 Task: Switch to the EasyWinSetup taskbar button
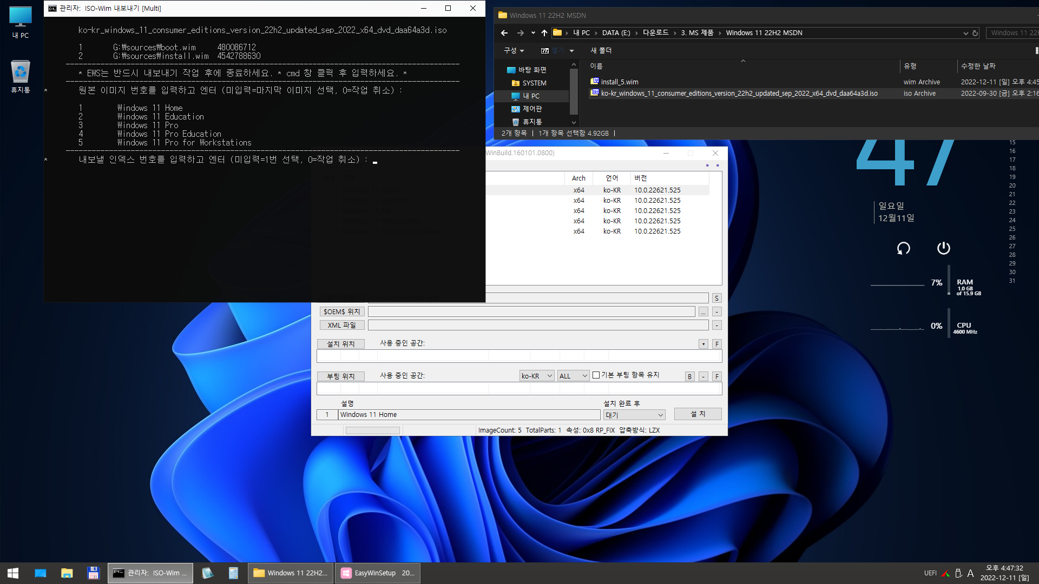(378, 573)
